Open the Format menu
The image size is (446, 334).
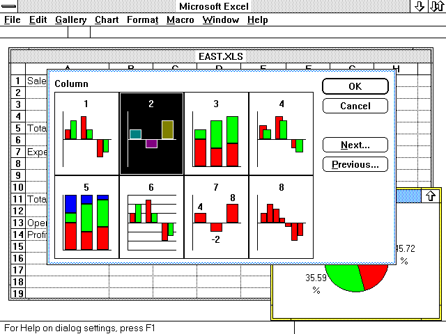pyautogui.click(x=142, y=20)
